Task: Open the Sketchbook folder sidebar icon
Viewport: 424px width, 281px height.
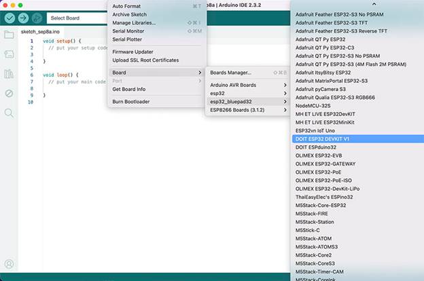Action: pyautogui.click(x=9, y=34)
